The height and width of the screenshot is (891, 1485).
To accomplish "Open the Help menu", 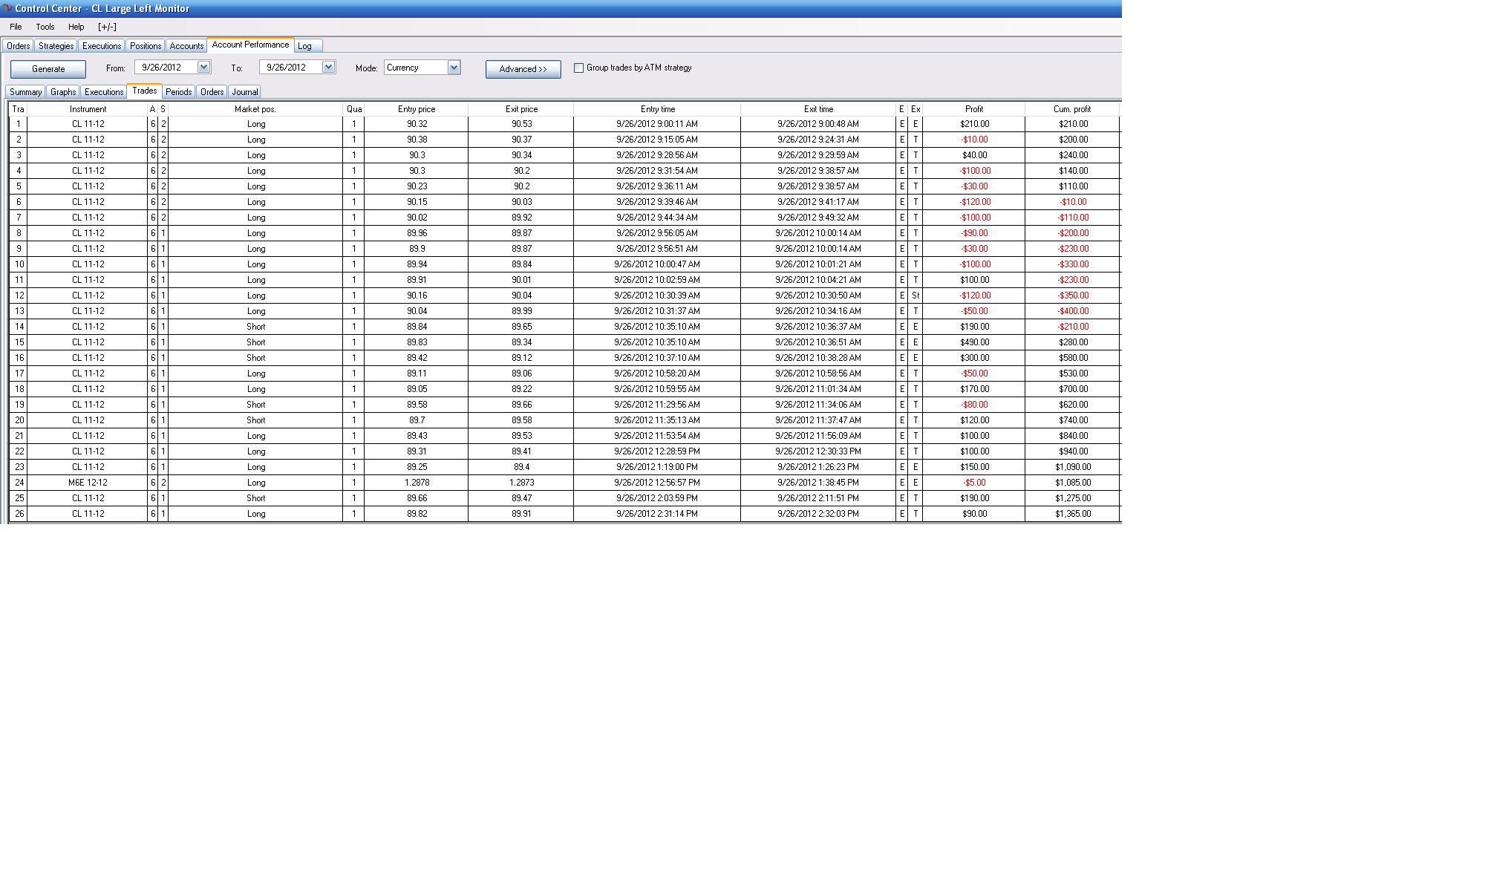I will point(76,27).
